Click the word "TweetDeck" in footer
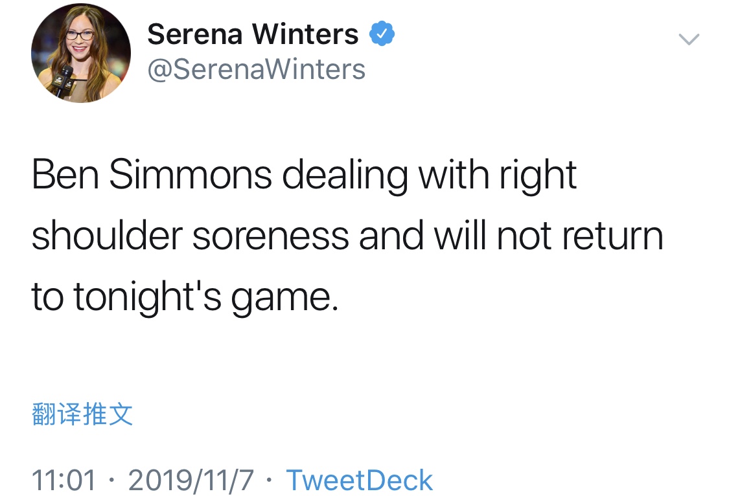Screen dimensions: 729x496 pyautogui.click(x=359, y=480)
